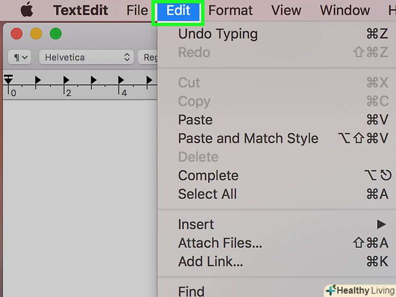396x297 pixels.
Task: Click the tab stop near ruler mark 2
Action: point(66,81)
